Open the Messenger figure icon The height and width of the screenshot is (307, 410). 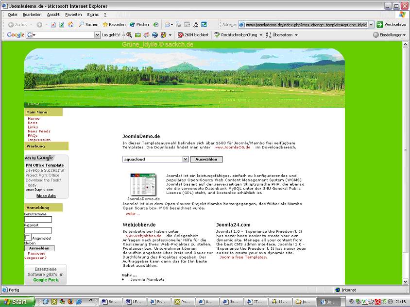pyautogui.click(x=196, y=25)
